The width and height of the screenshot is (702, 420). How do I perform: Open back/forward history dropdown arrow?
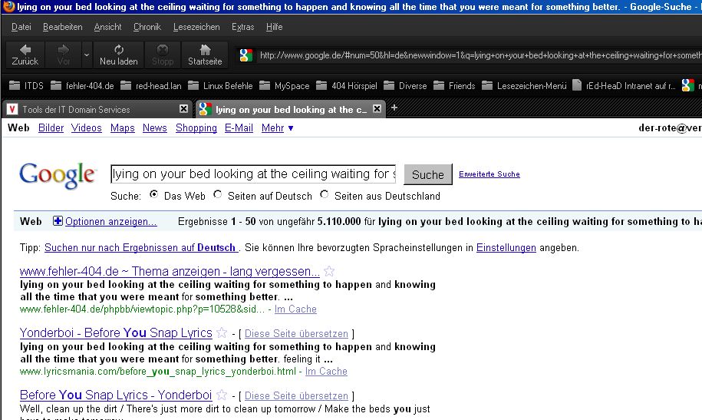click(x=86, y=55)
